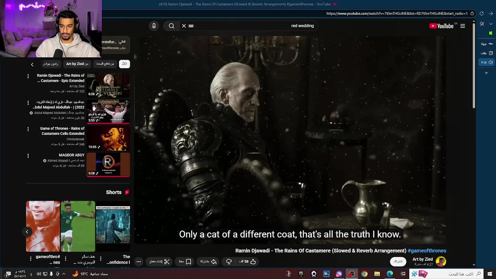This screenshot has height=279, width=496.
Task: Run the search with the magnifier icon
Action: coord(171,26)
